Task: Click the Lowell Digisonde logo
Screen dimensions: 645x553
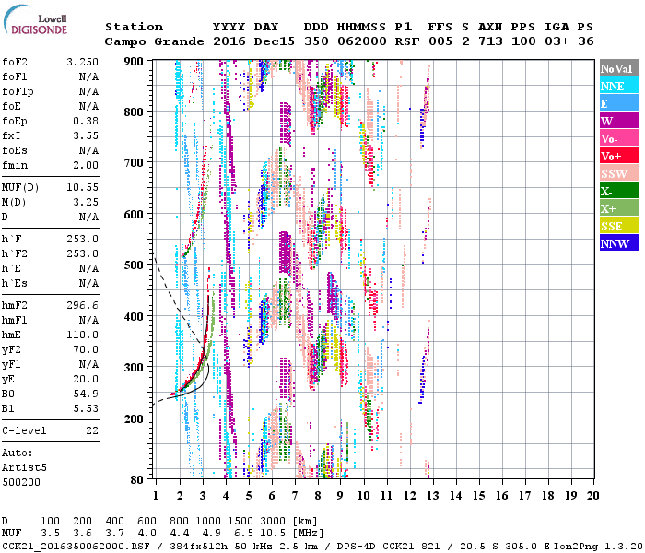Action: point(35,20)
